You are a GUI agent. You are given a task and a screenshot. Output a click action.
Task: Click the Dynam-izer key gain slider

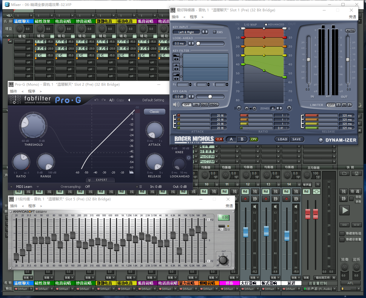[210, 97]
